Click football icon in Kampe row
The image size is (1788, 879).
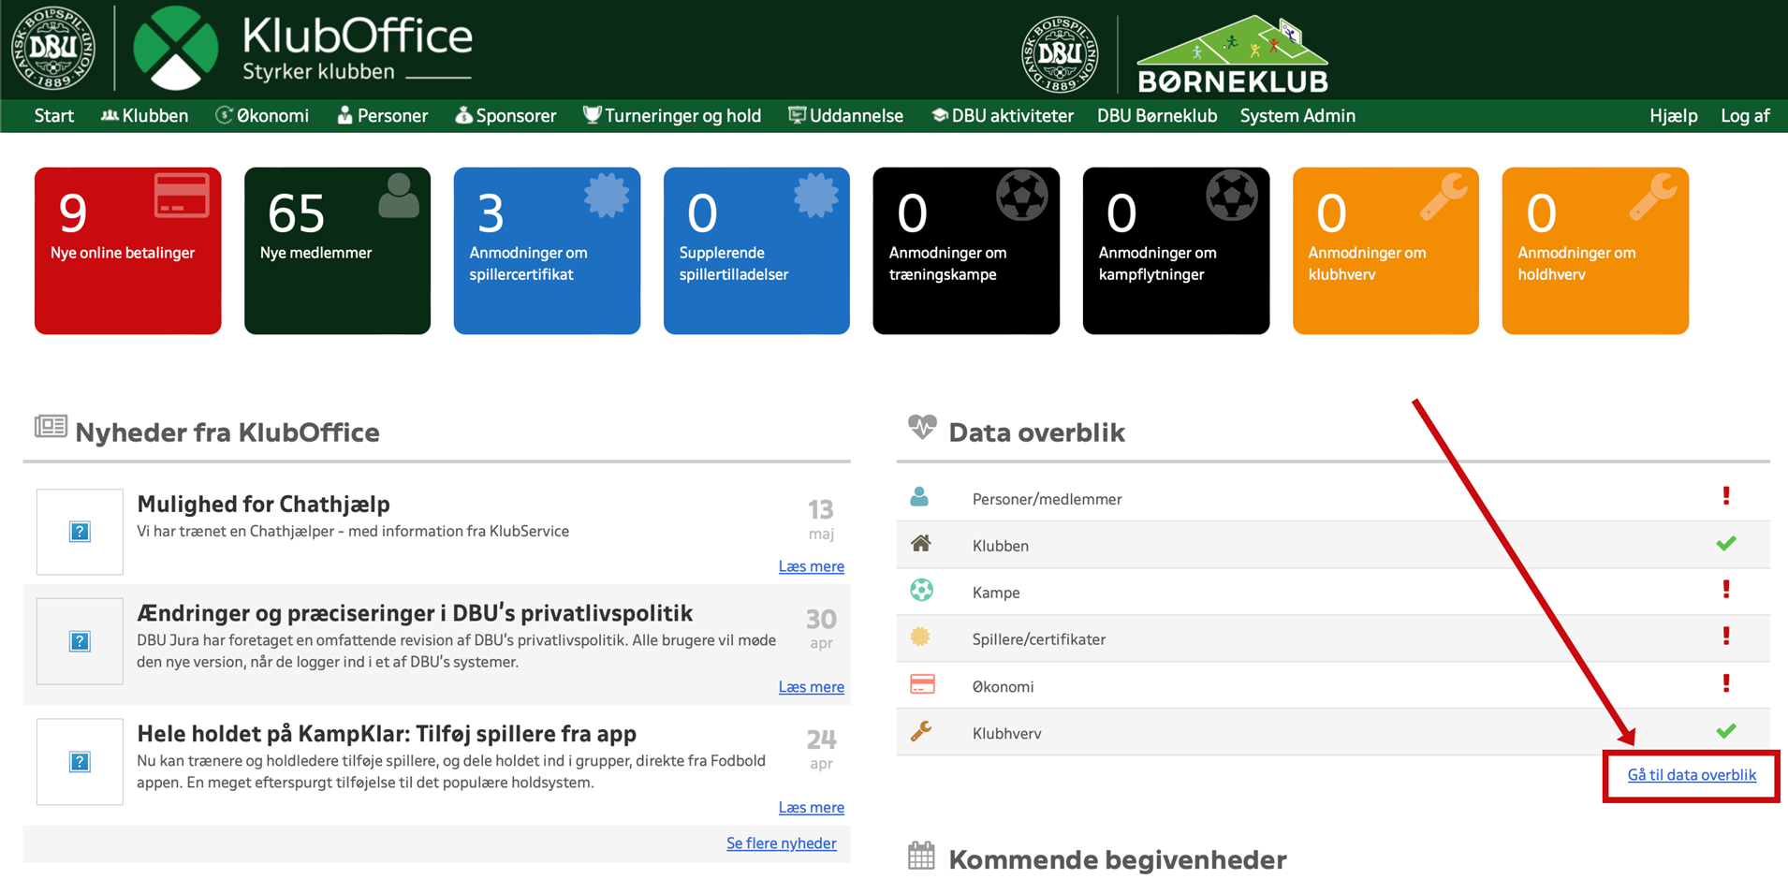point(921,590)
